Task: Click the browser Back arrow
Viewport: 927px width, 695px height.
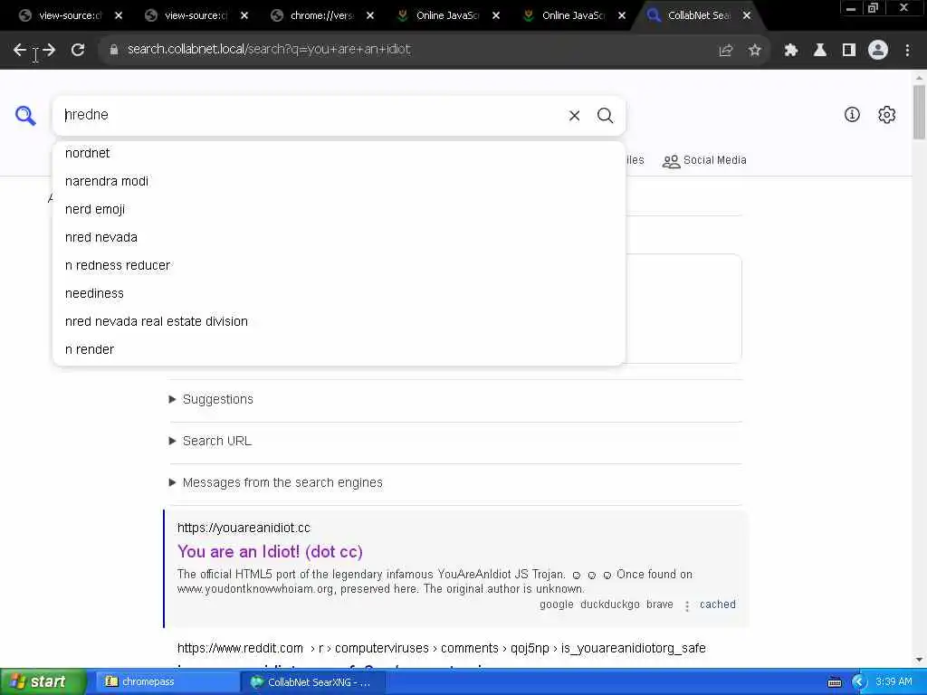Action: [20, 51]
